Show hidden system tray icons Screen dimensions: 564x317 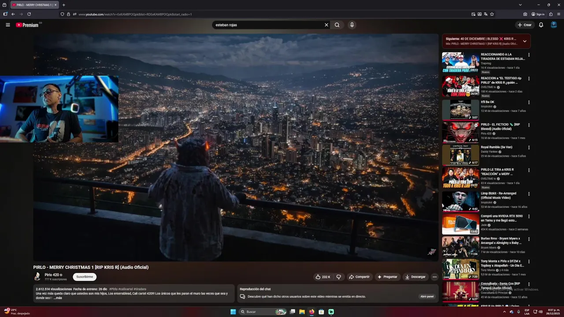point(505,312)
